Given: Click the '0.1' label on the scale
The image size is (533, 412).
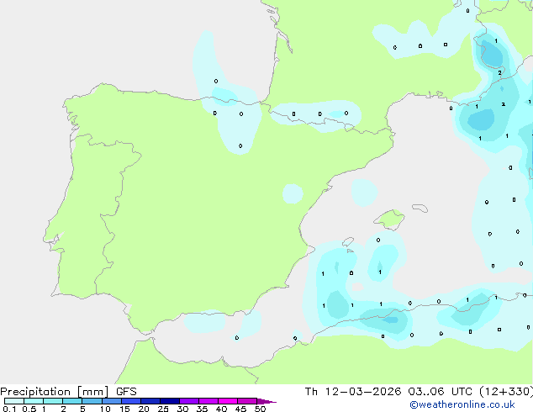Looking at the screenshot, I should point(9,409).
